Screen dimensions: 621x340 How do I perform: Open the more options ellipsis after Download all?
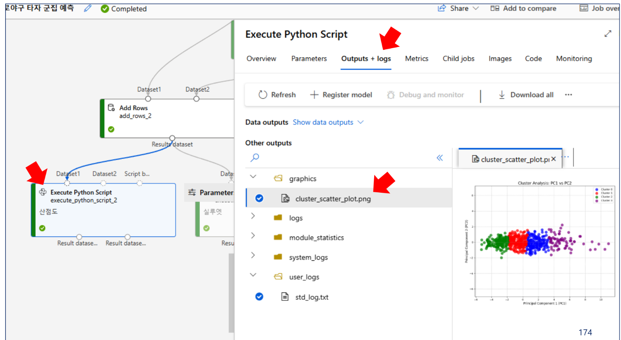(x=568, y=95)
